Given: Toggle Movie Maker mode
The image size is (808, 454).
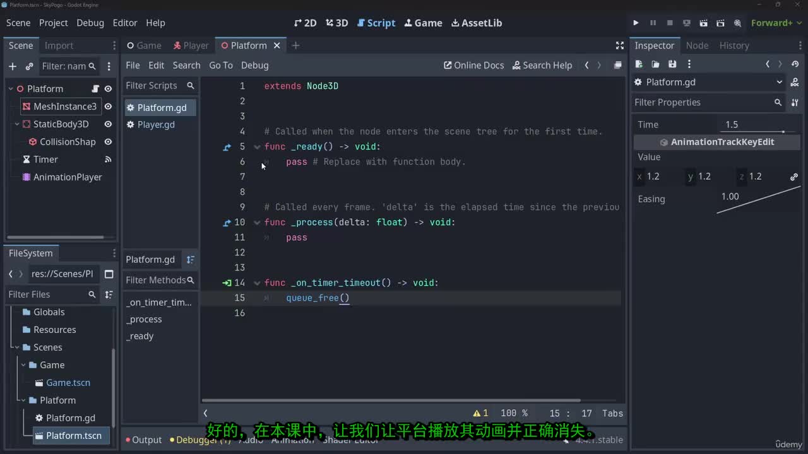Looking at the screenshot, I should point(737,23).
